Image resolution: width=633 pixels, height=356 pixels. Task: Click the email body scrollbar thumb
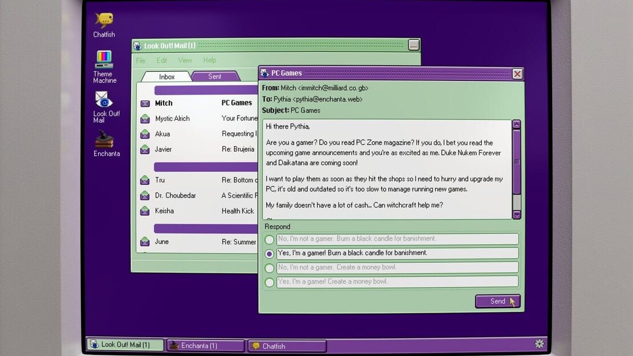point(516,161)
